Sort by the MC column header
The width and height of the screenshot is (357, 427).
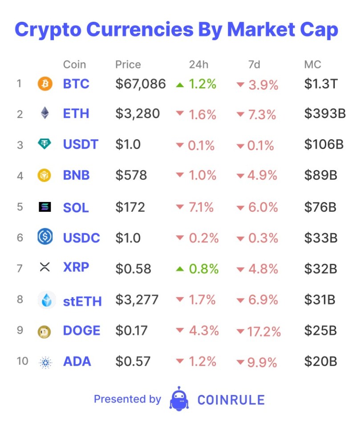(x=312, y=64)
